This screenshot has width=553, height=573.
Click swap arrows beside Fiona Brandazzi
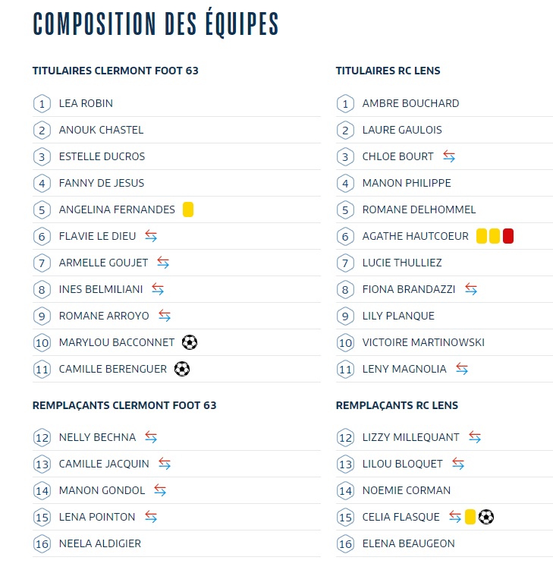tap(471, 289)
